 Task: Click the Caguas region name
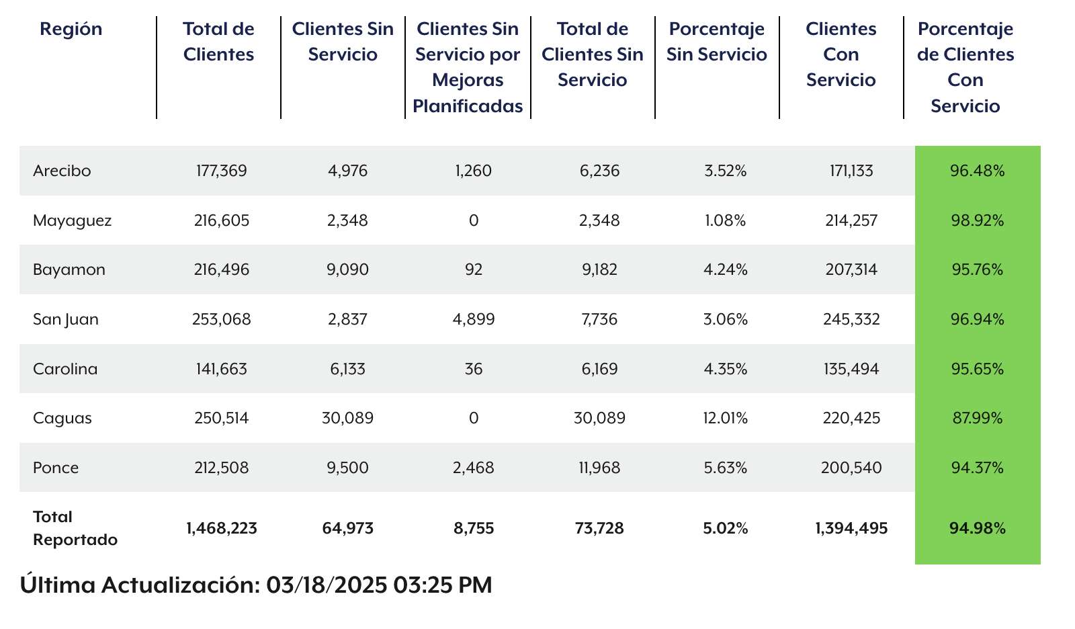[62, 418]
